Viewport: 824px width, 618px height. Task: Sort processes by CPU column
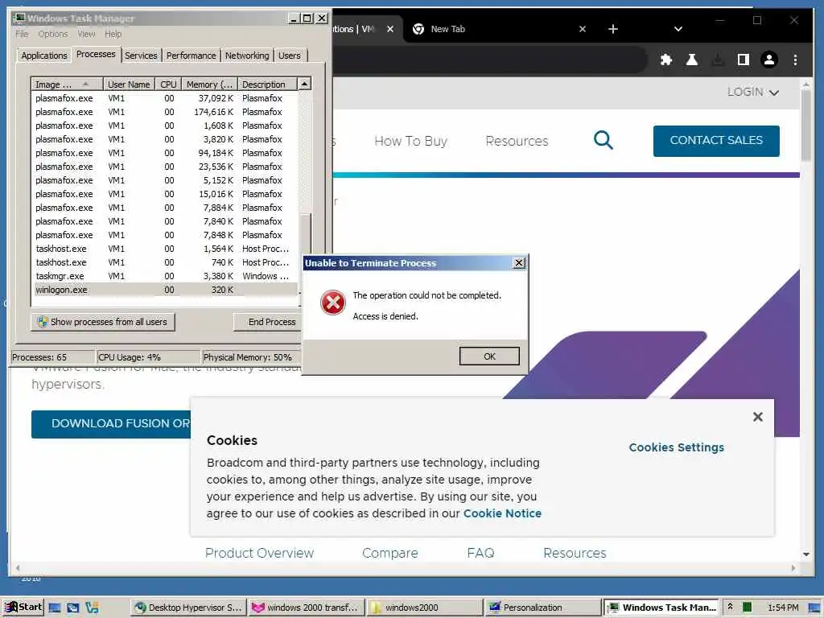[x=168, y=84]
